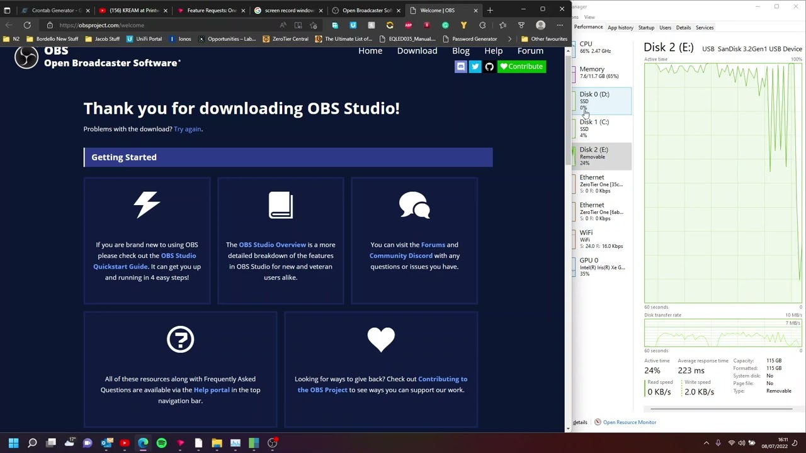
Task: Reload the page with browser refresh button
Action: pyautogui.click(x=27, y=25)
